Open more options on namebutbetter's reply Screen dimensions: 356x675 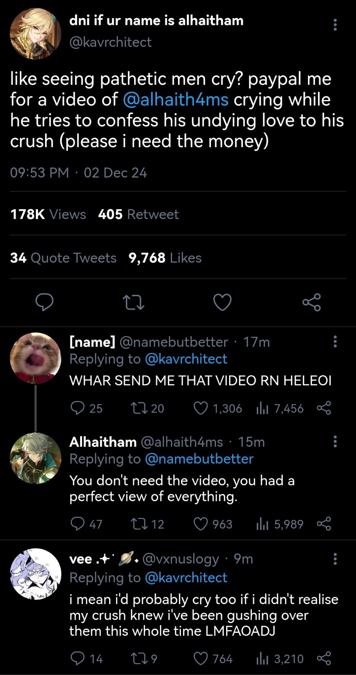335,341
